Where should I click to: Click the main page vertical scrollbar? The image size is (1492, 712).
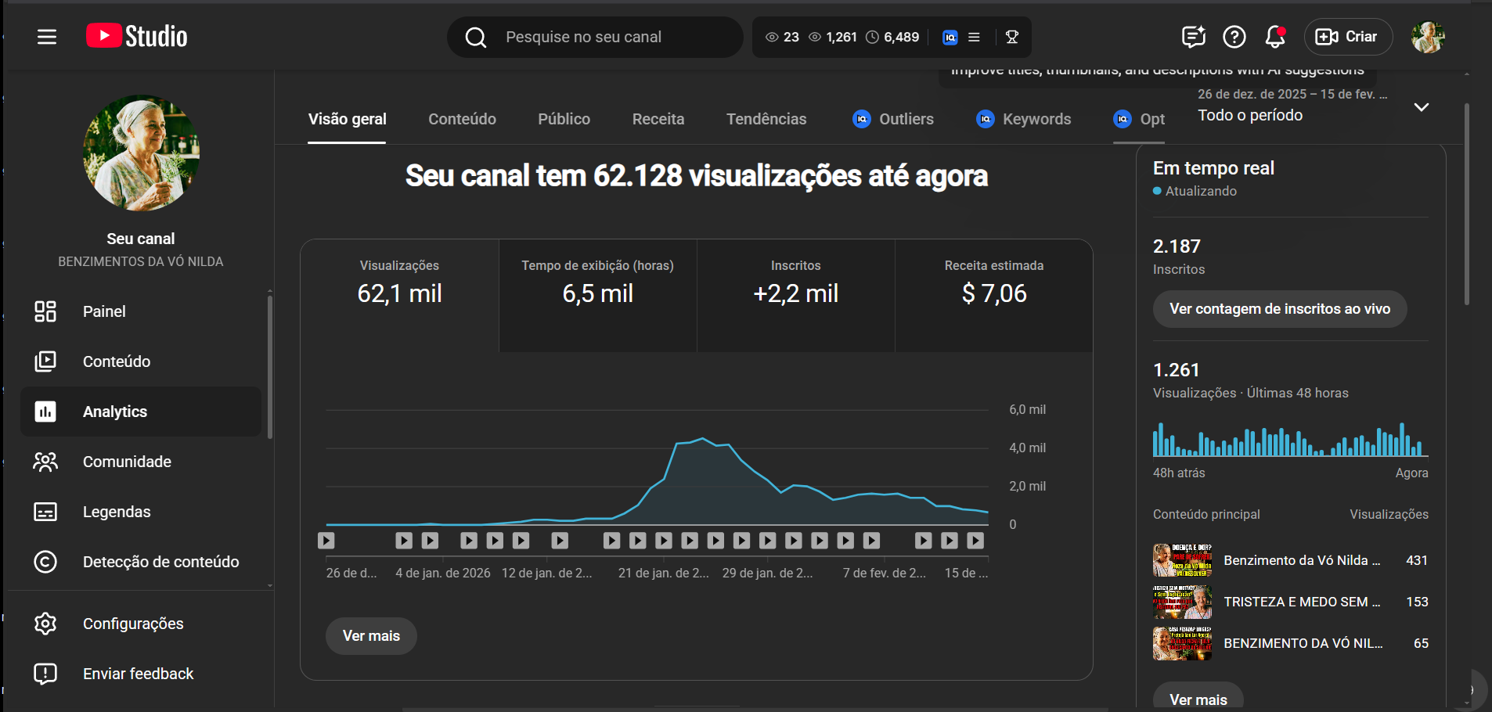[x=1467, y=203]
